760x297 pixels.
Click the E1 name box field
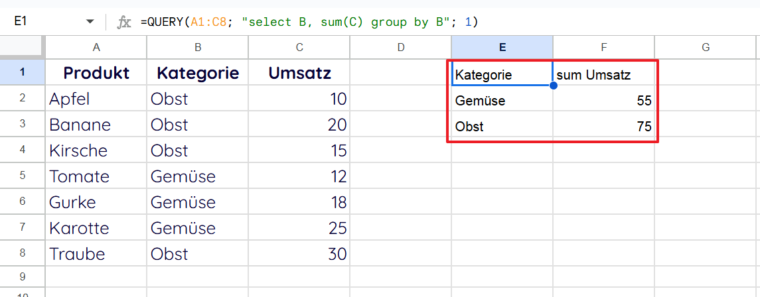40,23
